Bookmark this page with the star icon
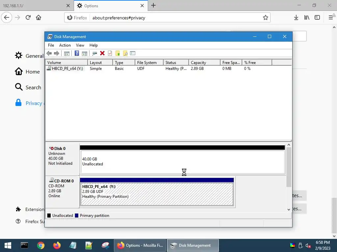Image resolution: width=337 pixels, height=252 pixels. coord(266,18)
